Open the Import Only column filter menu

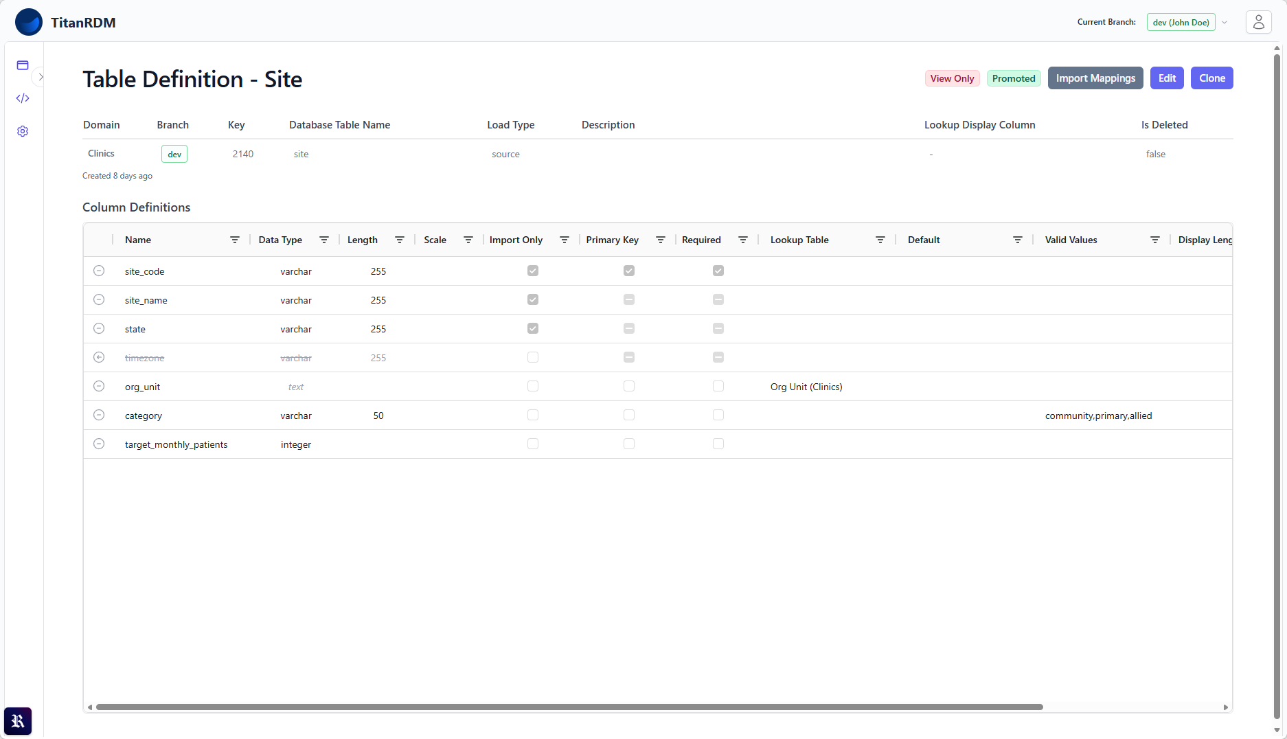(x=565, y=240)
